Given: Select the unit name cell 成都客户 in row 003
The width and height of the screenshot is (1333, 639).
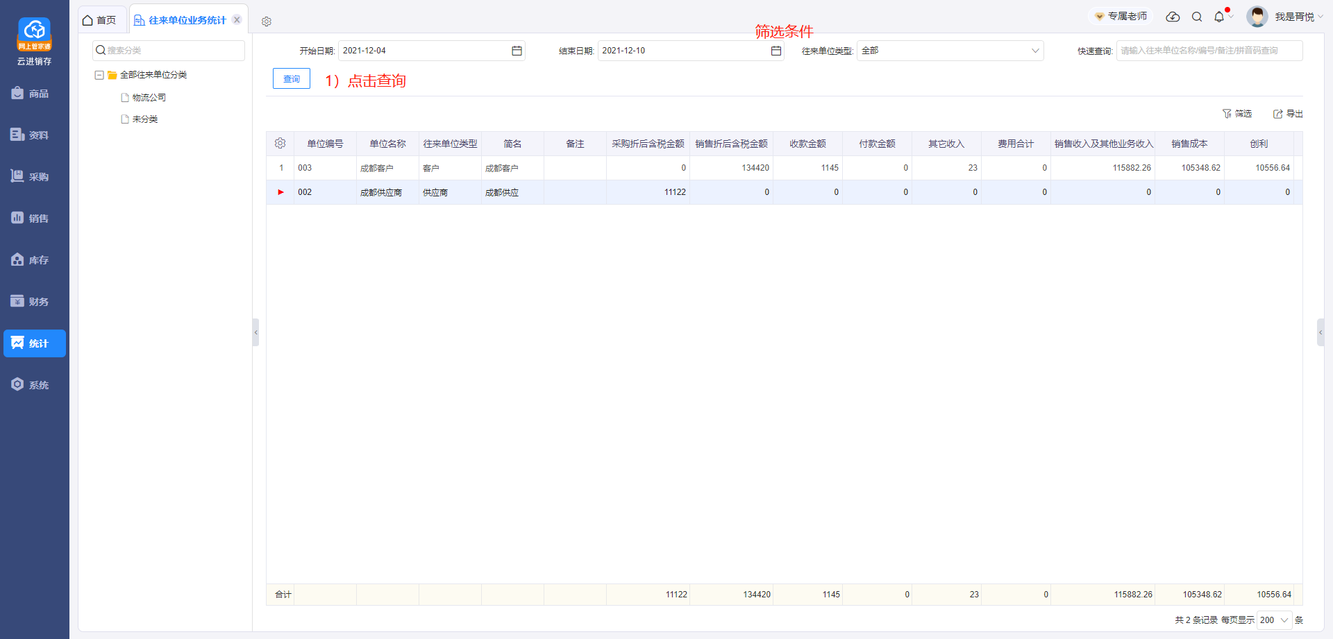Looking at the screenshot, I should coord(387,168).
